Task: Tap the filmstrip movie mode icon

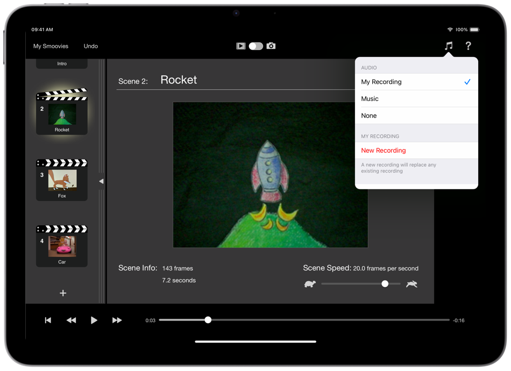Action: [x=241, y=46]
